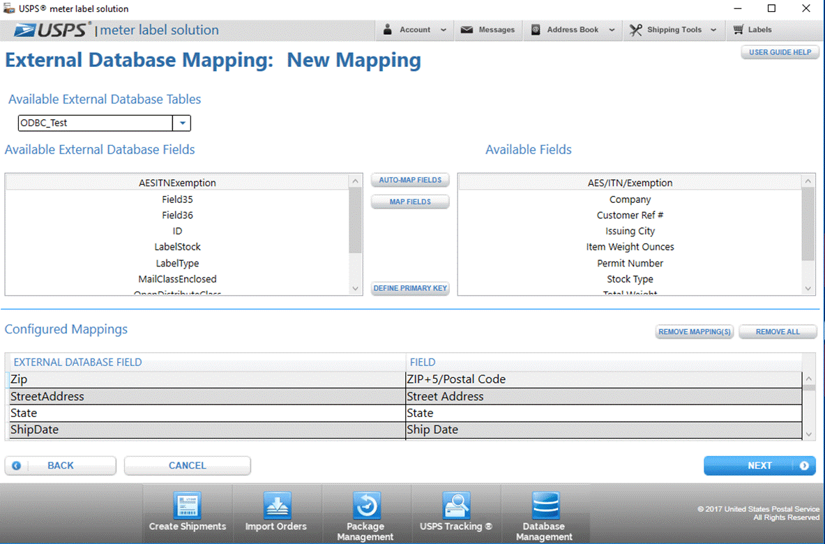Open the Messages menu
This screenshot has height=544, width=825.
(x=487, y=30)
